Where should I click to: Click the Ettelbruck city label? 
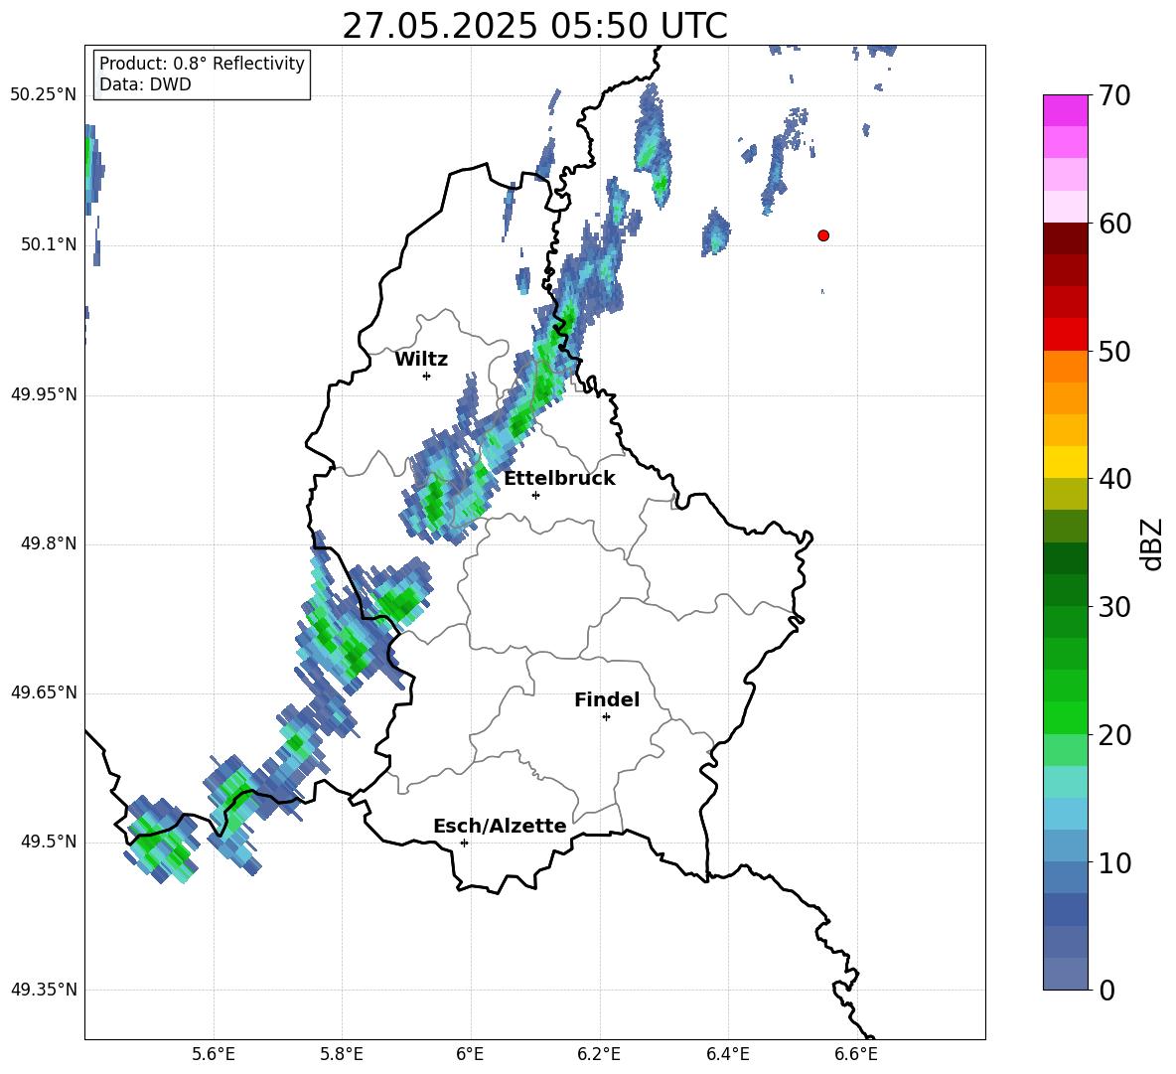(559, 479)
